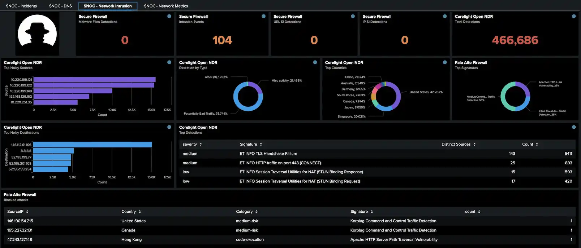Click source IP 165.227.32.131 in Blocked attacks
581x248 pixels.
point(20,230)
